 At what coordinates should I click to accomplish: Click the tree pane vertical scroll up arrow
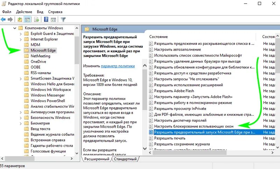(x=77, y=28)
